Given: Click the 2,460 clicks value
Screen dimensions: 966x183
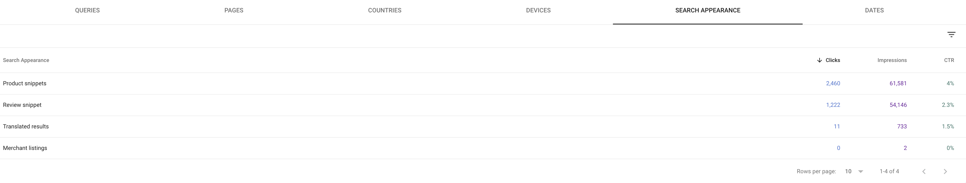Looking at the screenshot, I should (x=833, y=84).
